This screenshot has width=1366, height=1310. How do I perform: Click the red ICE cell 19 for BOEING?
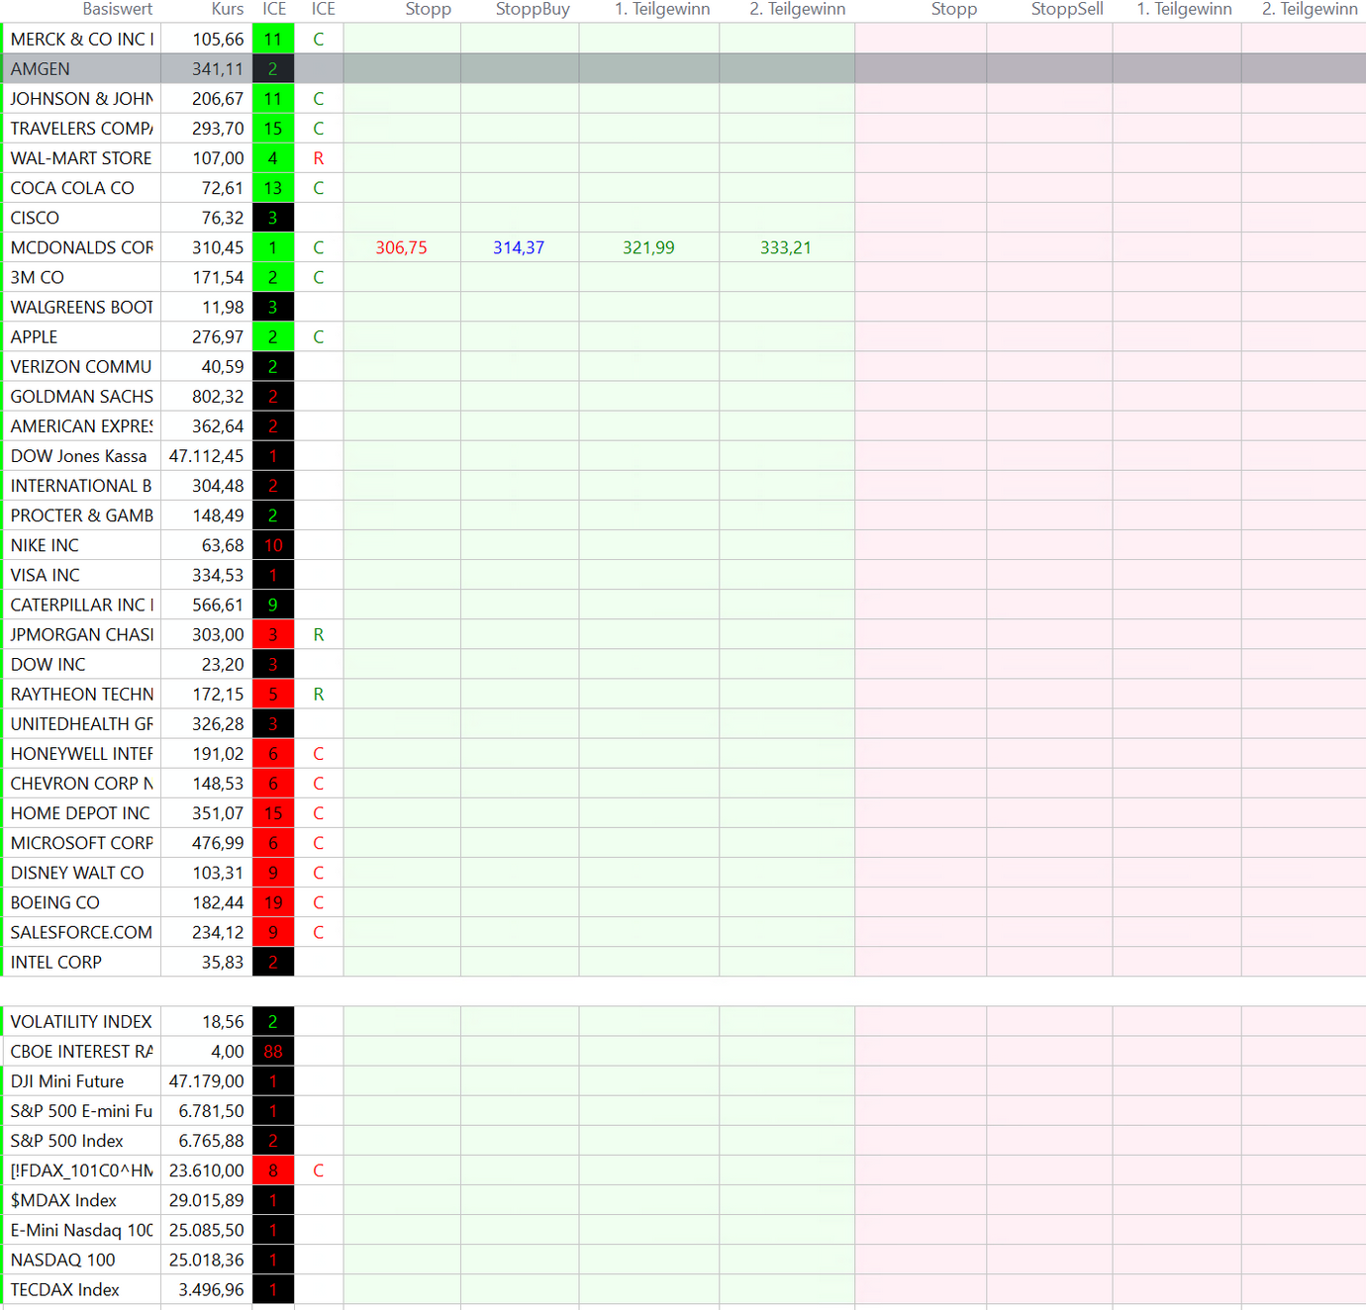tap(273, 902)
